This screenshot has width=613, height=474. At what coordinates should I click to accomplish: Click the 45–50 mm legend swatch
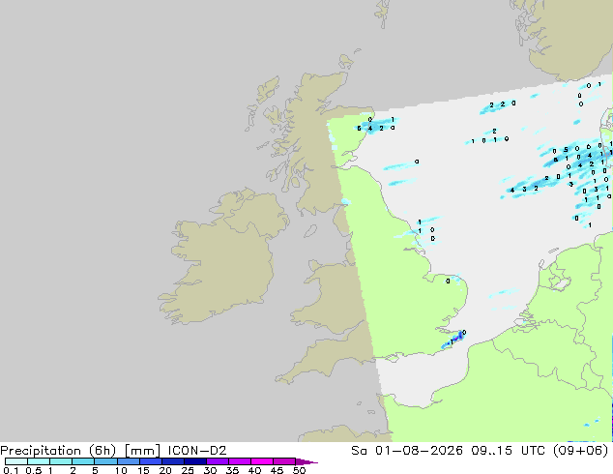coord(284,461)
